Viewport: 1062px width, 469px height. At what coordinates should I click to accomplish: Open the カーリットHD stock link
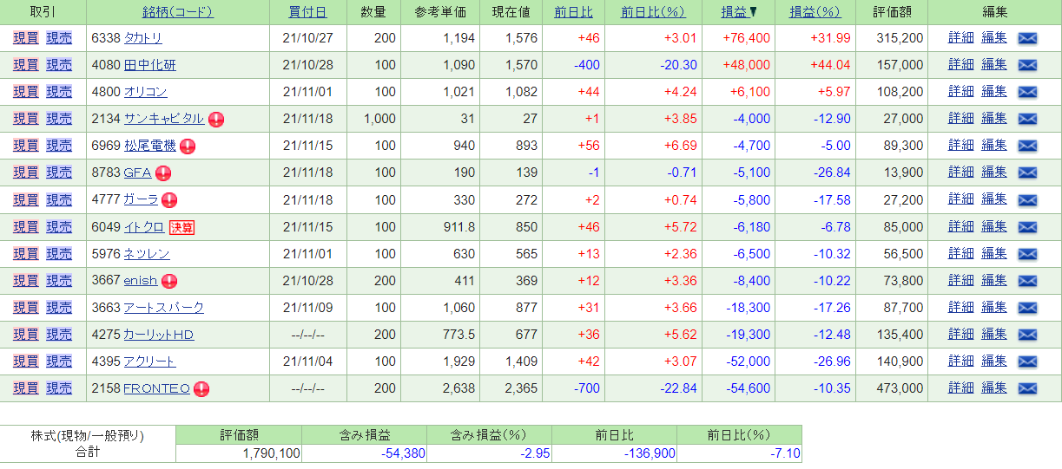(158, 335)
